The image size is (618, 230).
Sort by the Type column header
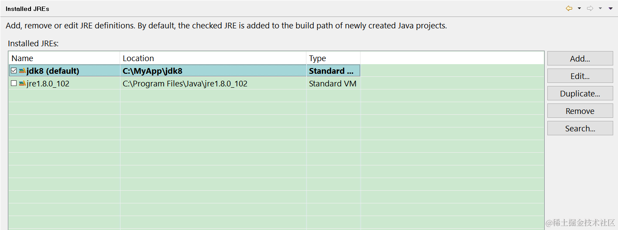click(333, 58)
